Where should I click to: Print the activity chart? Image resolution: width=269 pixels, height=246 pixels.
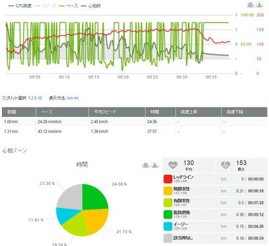coord(250,5)
